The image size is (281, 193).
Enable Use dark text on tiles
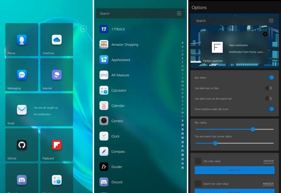[x=268, y=88]
